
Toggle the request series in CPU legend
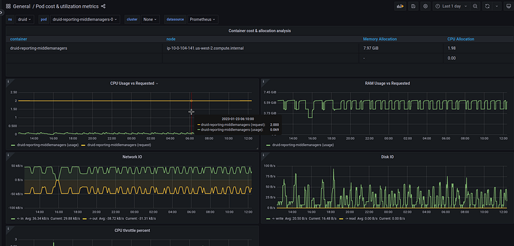tap(116, 145)
